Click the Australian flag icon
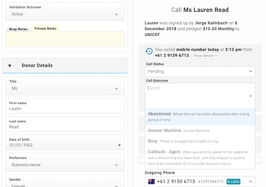Viewport: 266px width, 187px height. pyautogui.click(x=151, y=182)
